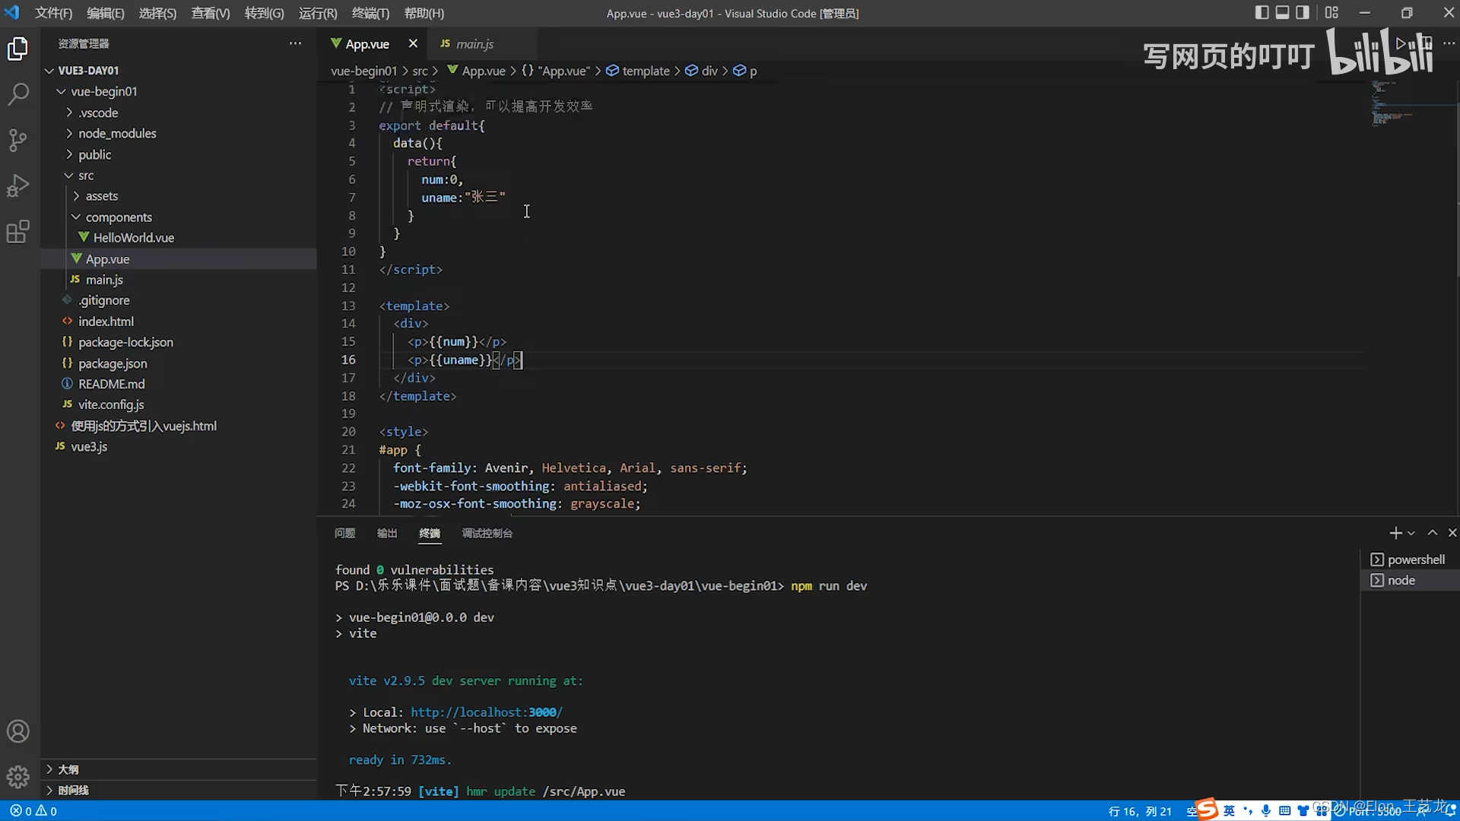The image size is (1460, 821).
Task: Open package-lock.json file
Action: click(125, 342)
